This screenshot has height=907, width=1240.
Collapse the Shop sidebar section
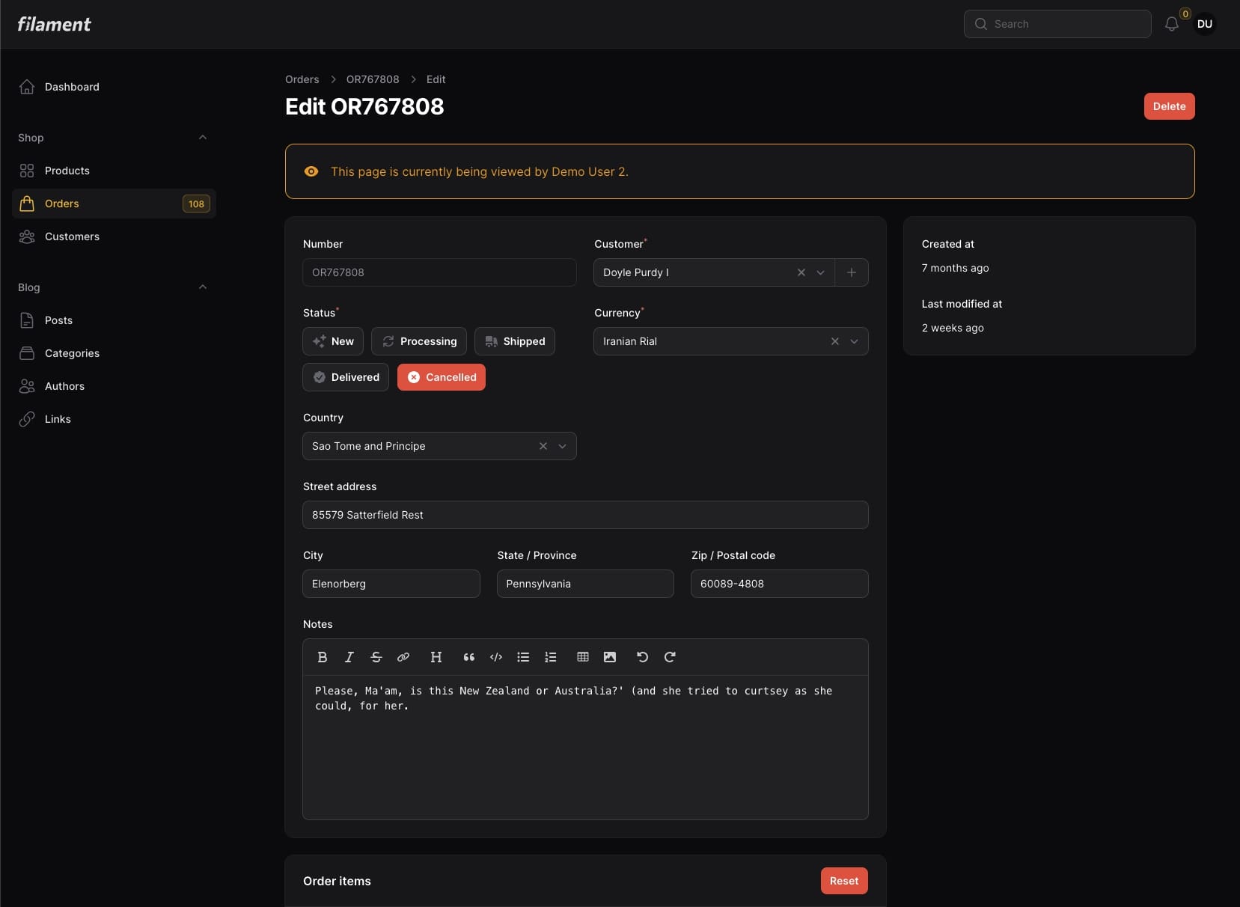203,137
